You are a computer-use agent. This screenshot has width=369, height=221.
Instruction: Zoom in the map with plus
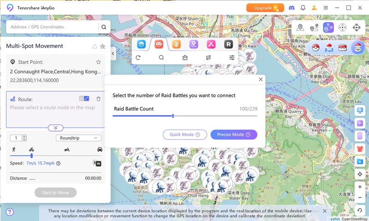pyautogui.click(x=360, y=187)
